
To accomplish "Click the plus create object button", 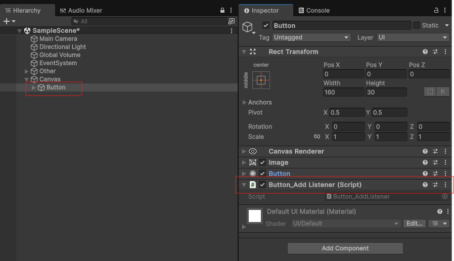I will click(7, 21).
